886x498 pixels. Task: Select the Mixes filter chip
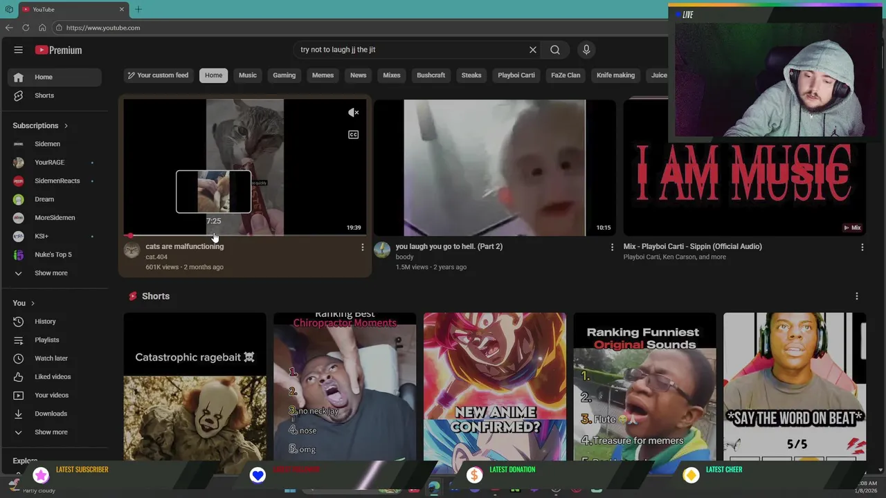[392, 75]
